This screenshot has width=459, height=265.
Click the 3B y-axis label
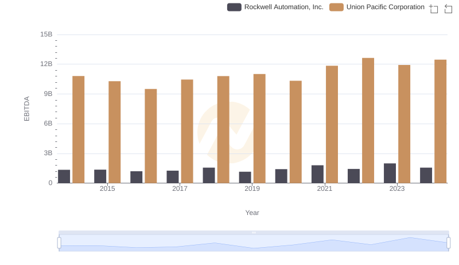pos(48,153)
